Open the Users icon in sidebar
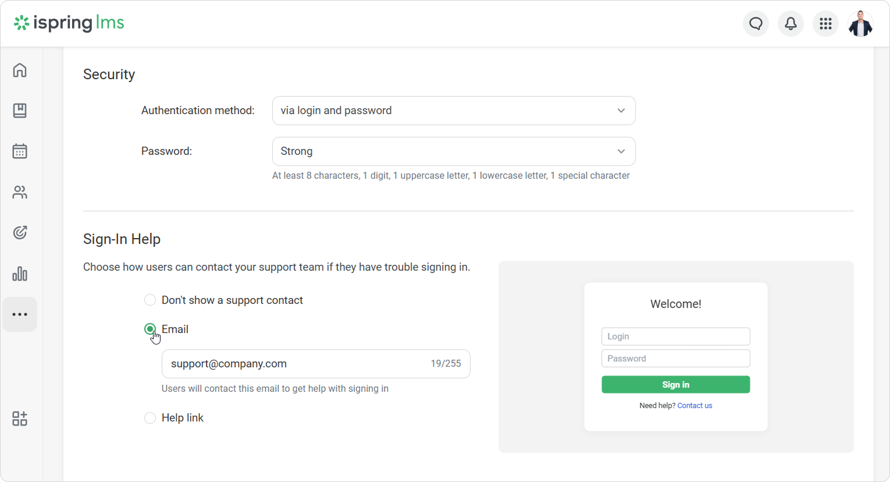Image resolution: width=890 pixels, height=482 pixels. 20,192
